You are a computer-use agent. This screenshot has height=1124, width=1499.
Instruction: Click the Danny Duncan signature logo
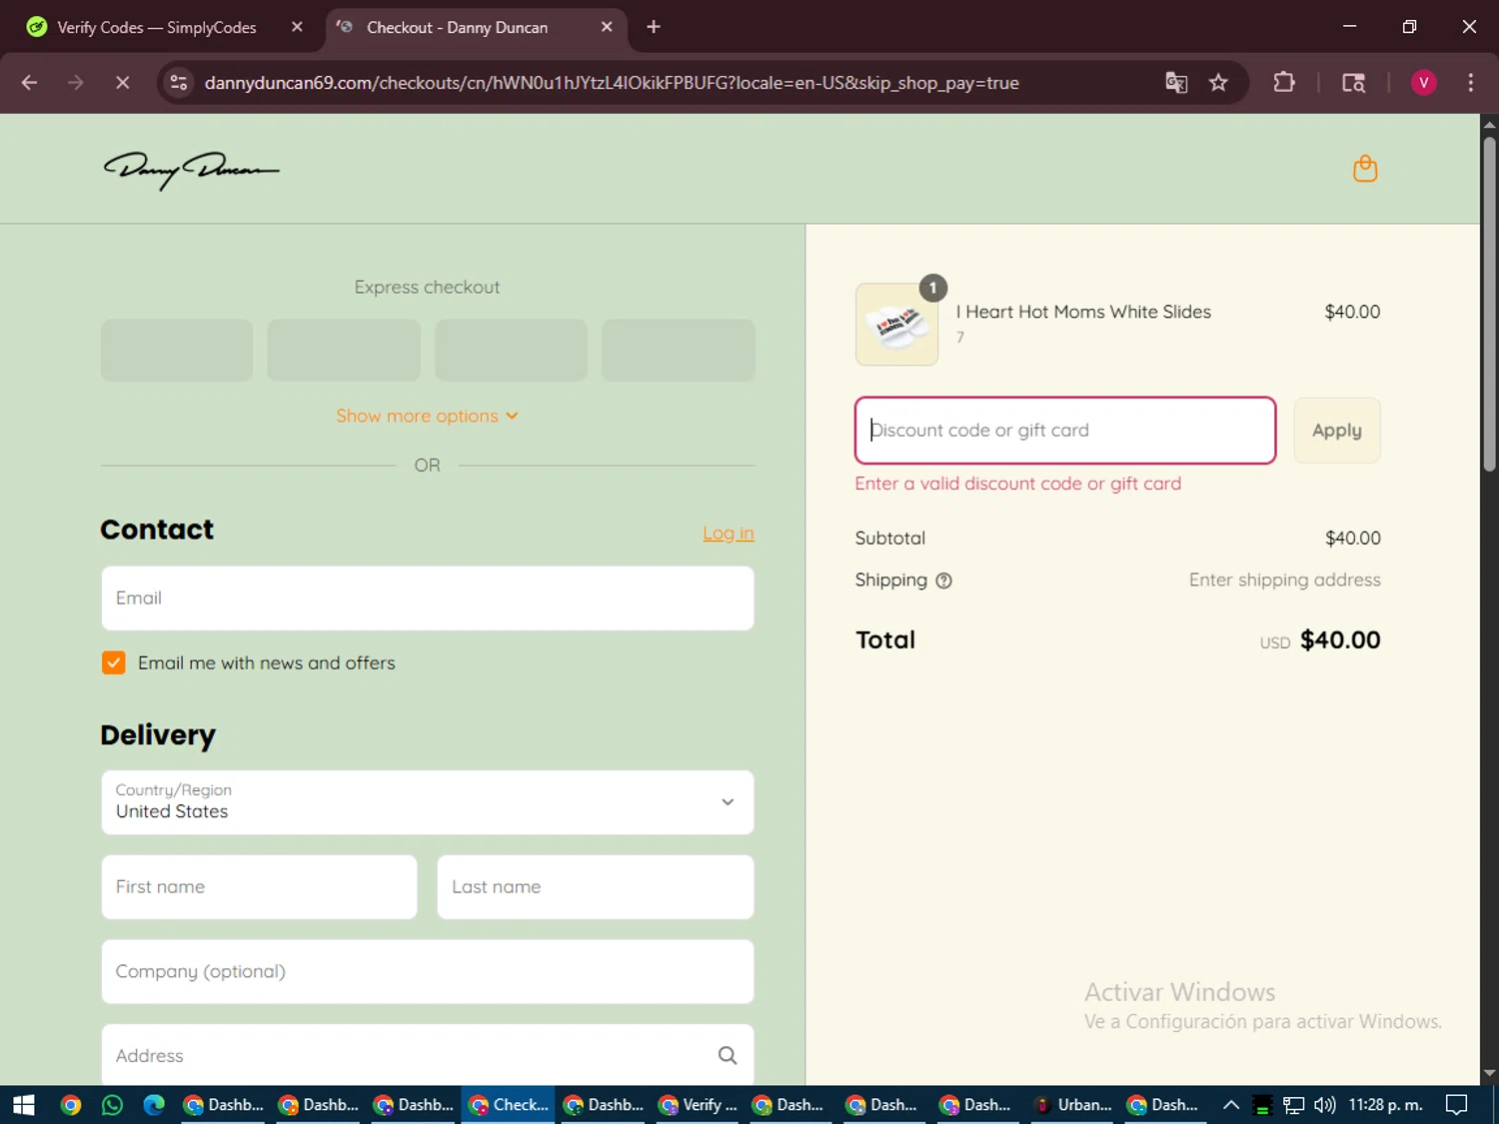pyautogui.click(x=192, y=169)
